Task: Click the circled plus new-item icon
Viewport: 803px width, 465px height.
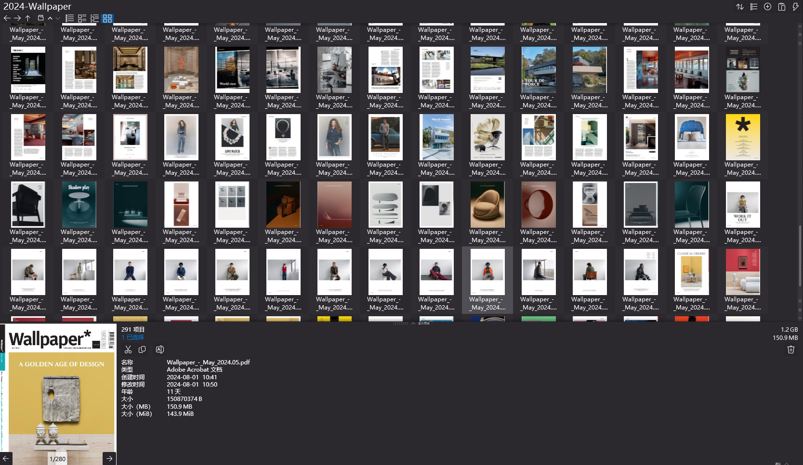Action: [x=767, y=7]
